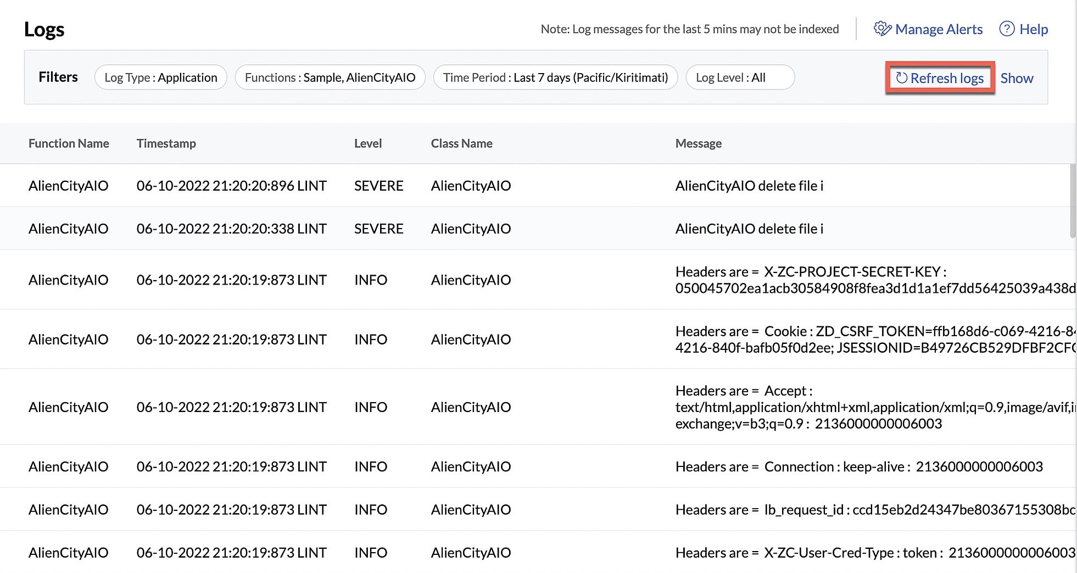Open Help documentation
This screenshot has height=573, width=1077.
pos(1034,29)
